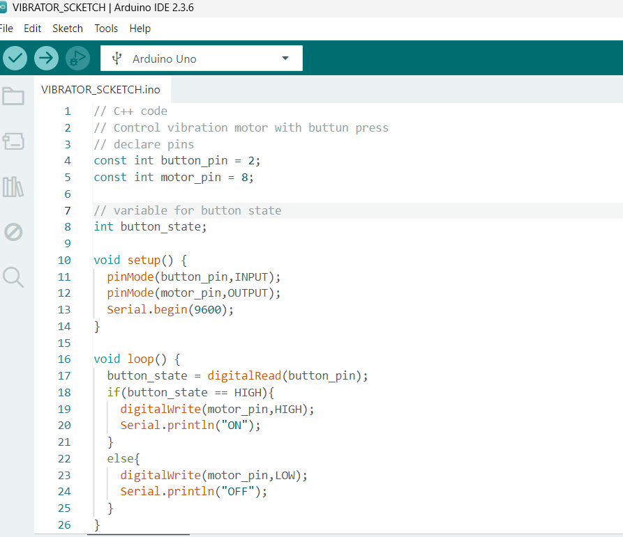Open the File menu
This screenshot has width=623, height=537.
coord(6,29)
